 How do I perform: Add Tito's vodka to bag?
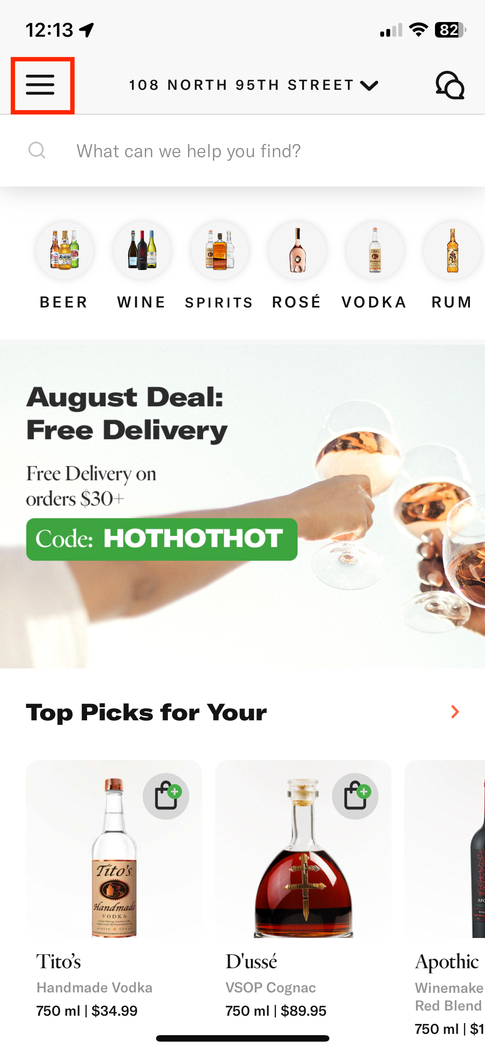(166, 796)
